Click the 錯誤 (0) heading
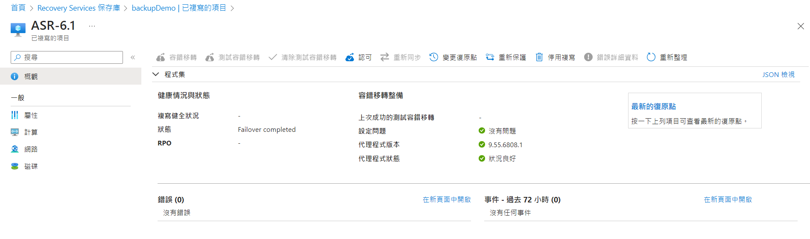 coord(171,199)
